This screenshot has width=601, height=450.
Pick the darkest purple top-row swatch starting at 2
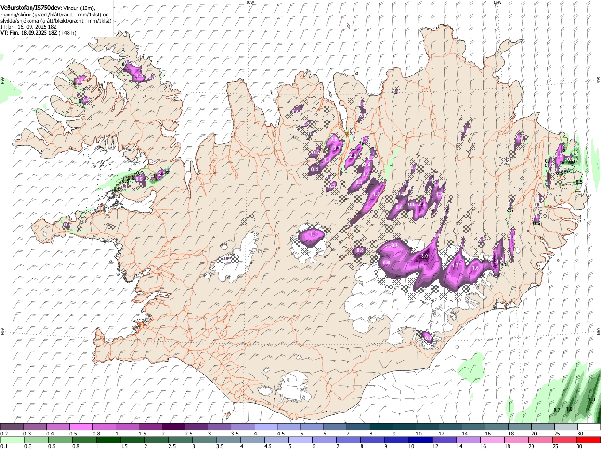173,427
